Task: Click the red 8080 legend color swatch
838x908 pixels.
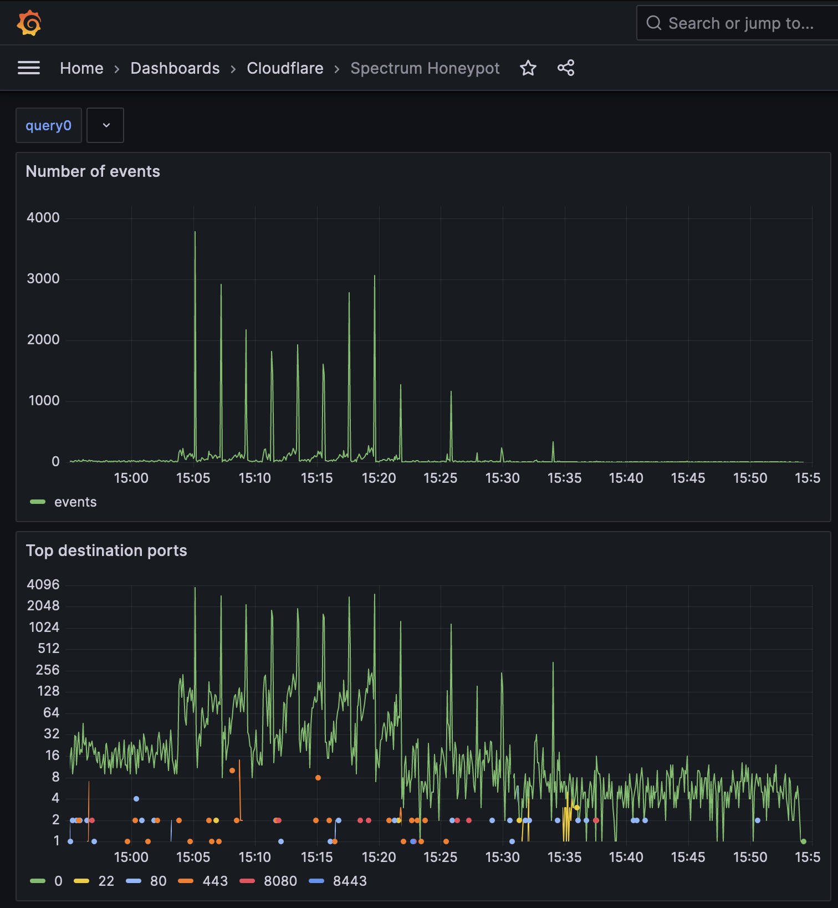Action: tap(247, 881)
